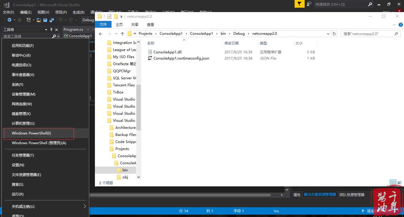Expand the Explorer ribbon chevron
This screenshot has height=217, width=404.
point(394,25)
